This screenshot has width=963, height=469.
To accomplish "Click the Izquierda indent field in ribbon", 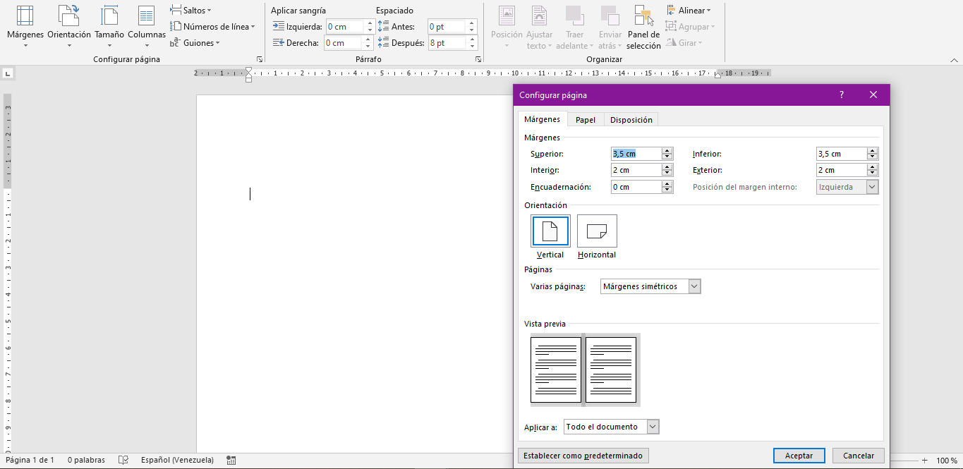I will pyautogui.click(x=345, y=27).
